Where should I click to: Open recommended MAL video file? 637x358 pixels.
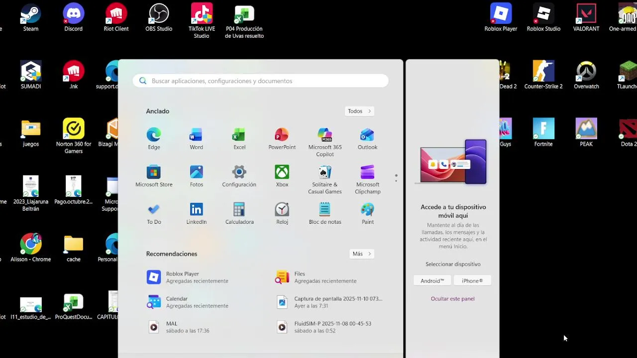[x=203, y=327]
